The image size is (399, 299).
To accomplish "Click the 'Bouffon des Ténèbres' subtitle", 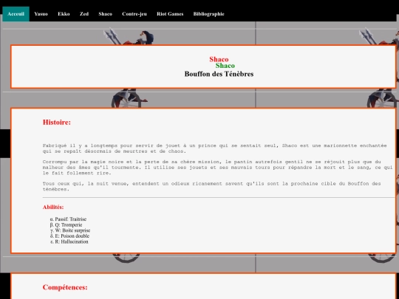I will click(219, 74).
